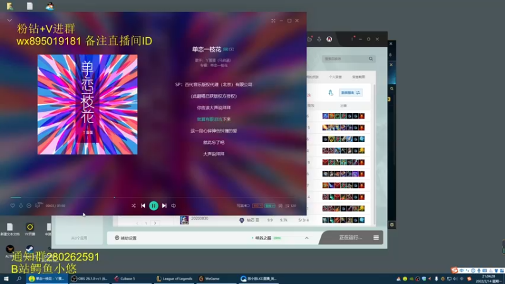Toggle the blue 数据图表 switch button
Viewport: 505px width, 284px height.
pos(350,93)
